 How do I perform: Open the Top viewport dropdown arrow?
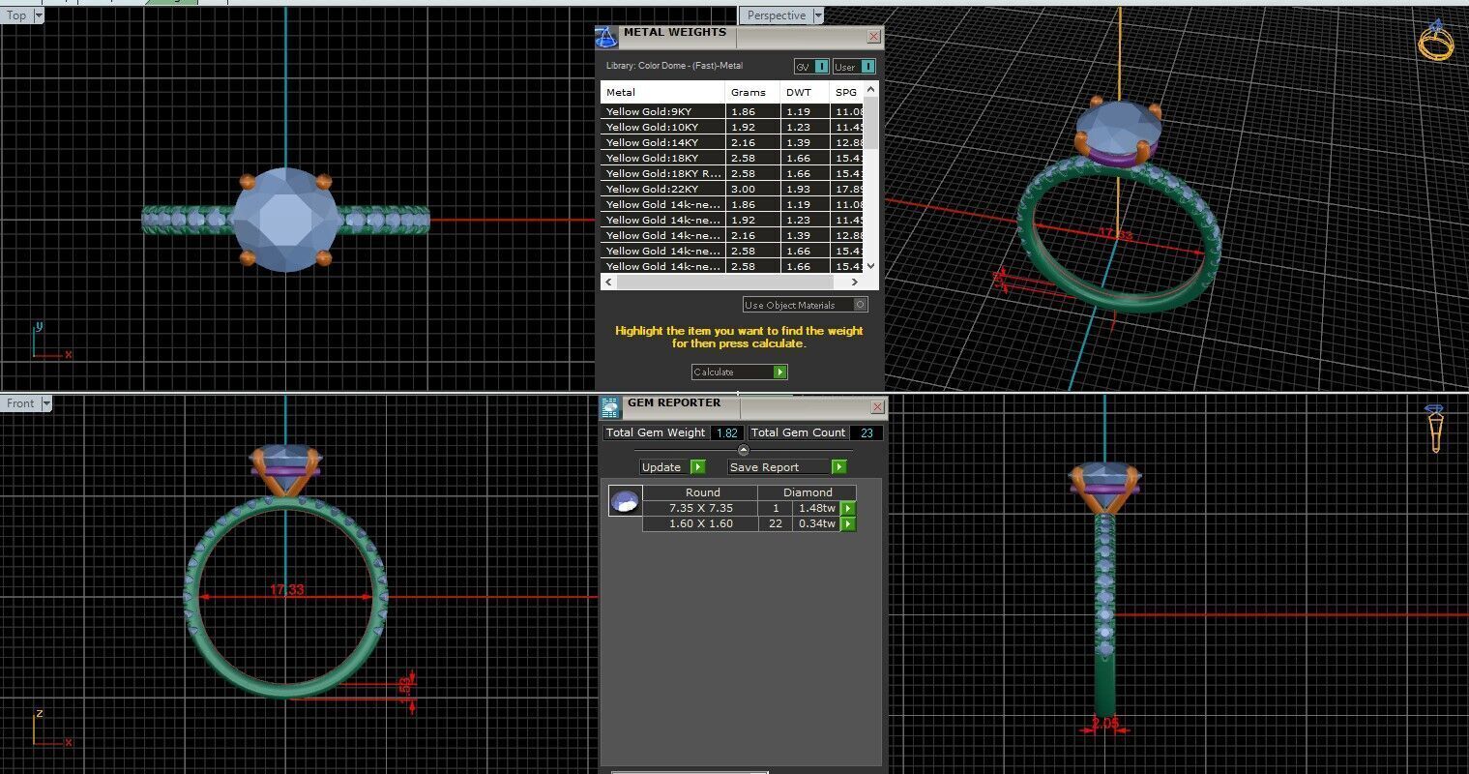(39, 15)
